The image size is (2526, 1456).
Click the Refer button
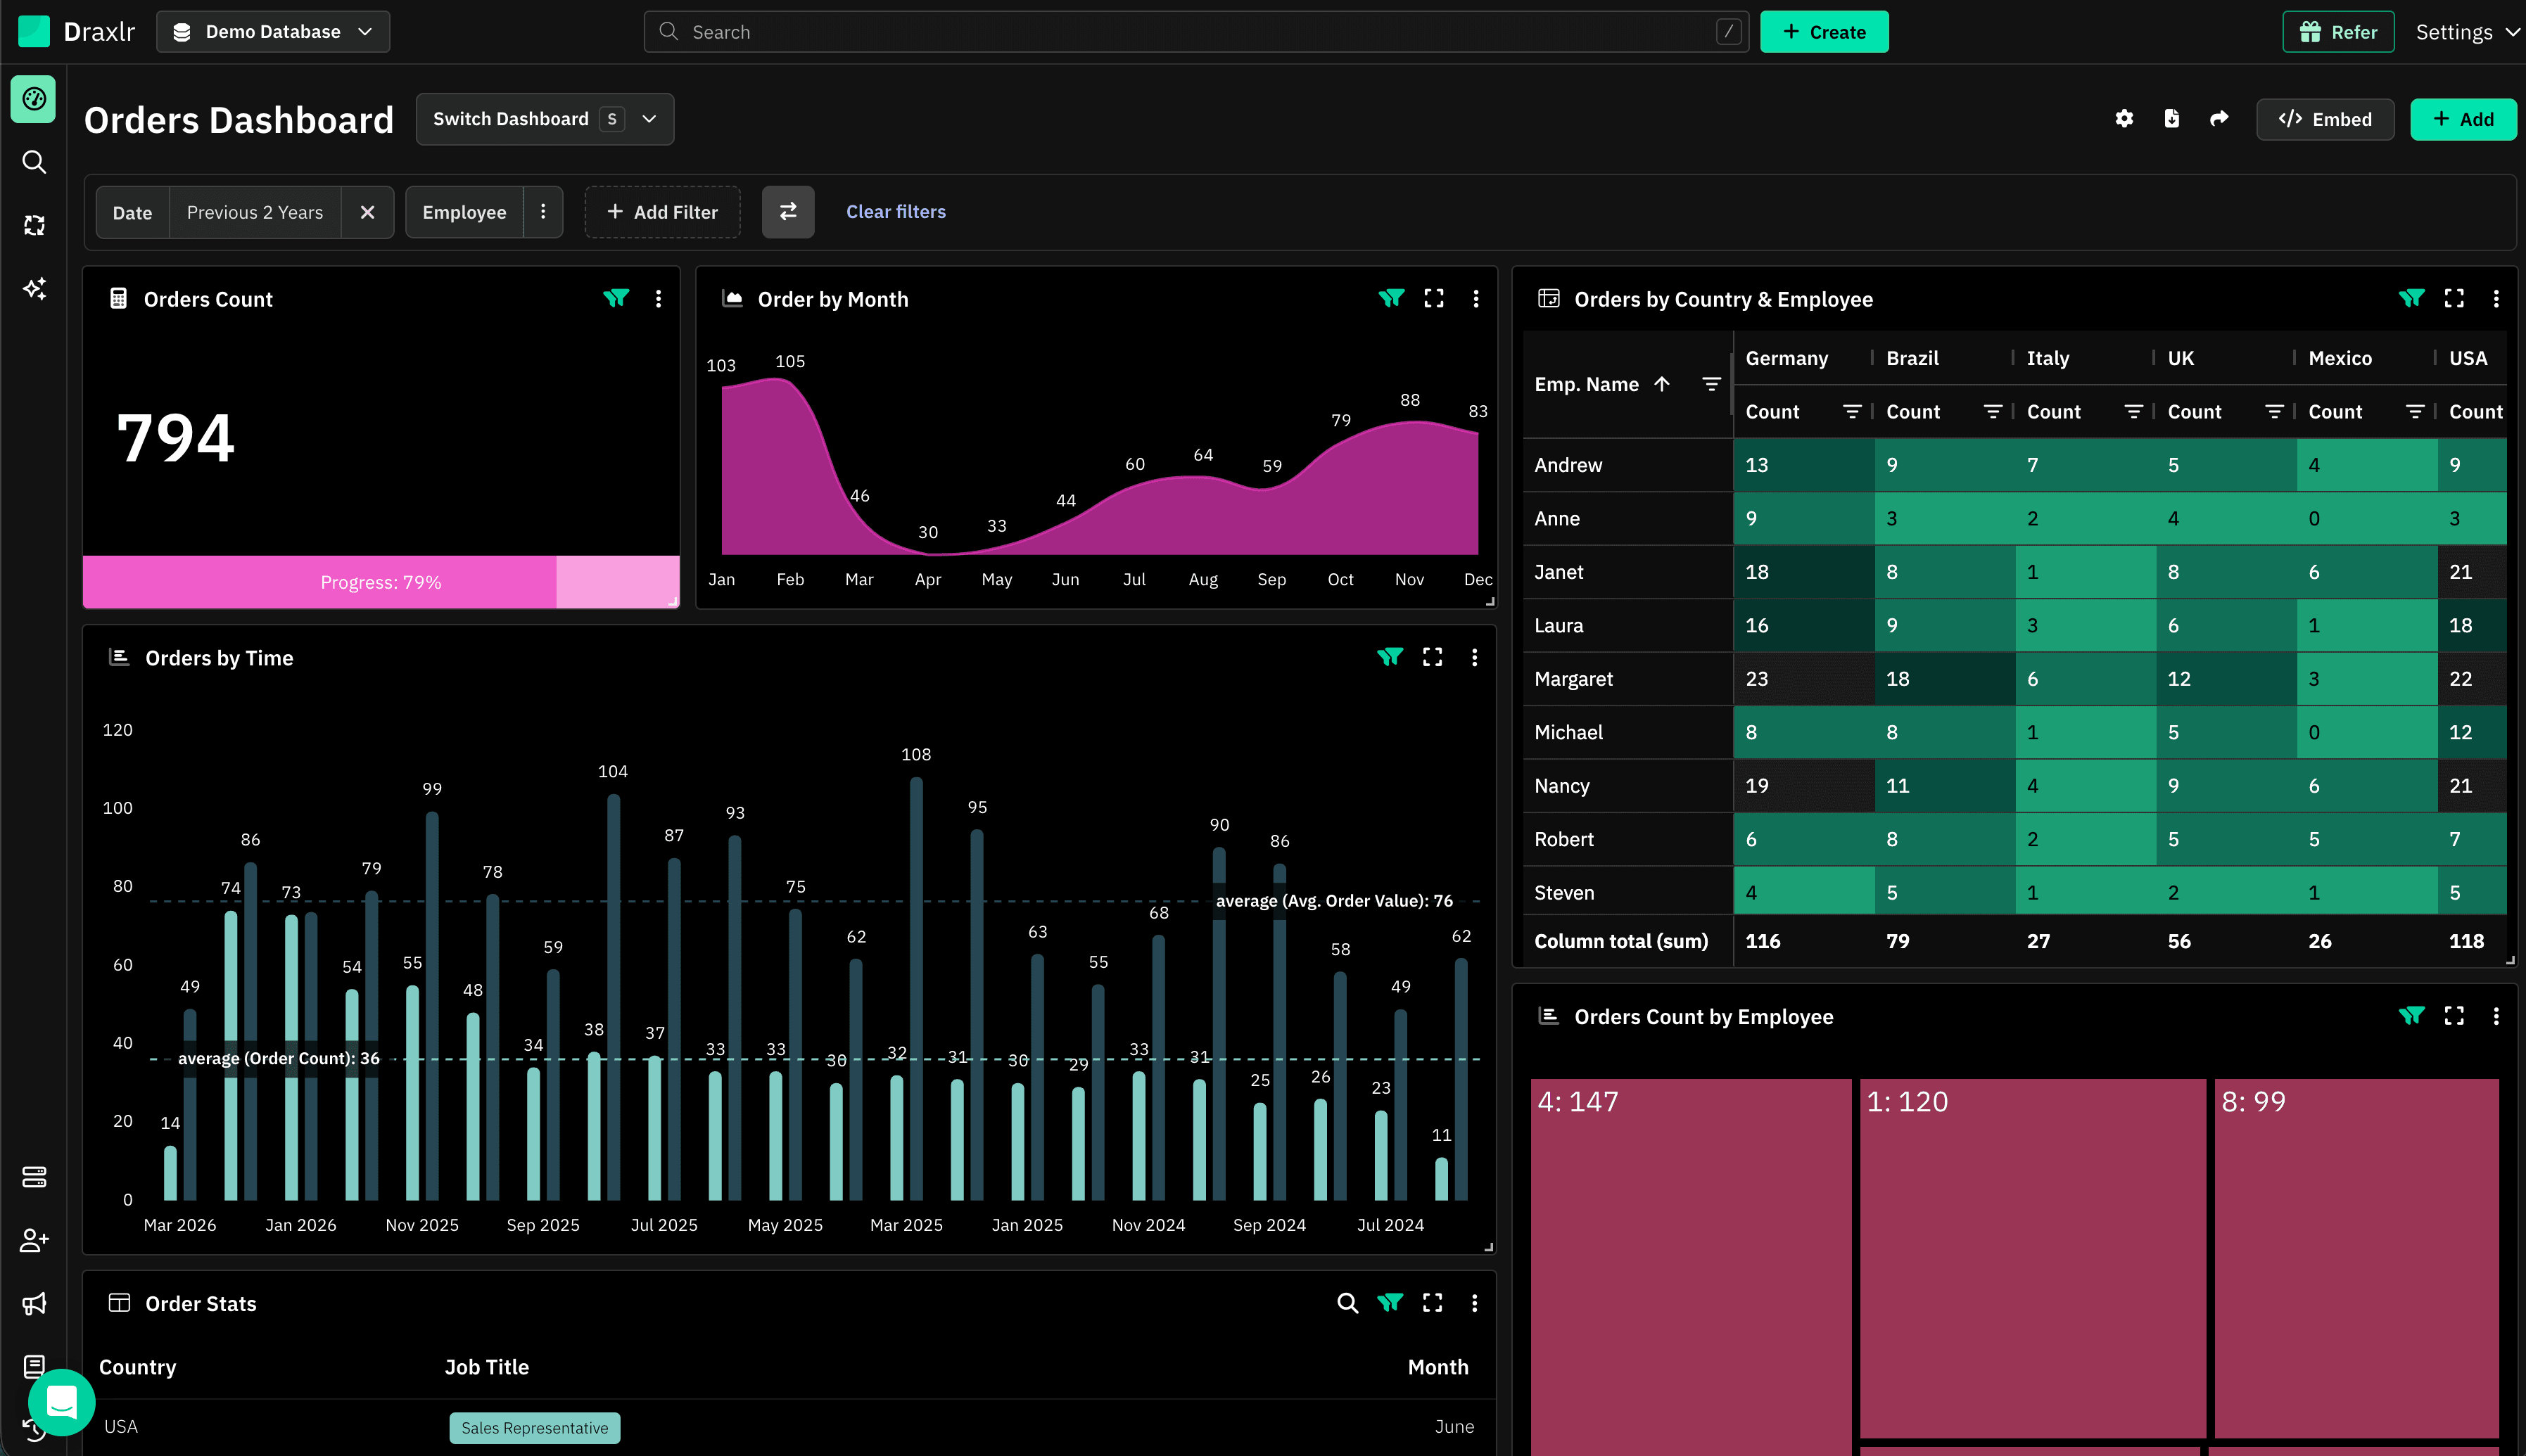pos(2338,32)
